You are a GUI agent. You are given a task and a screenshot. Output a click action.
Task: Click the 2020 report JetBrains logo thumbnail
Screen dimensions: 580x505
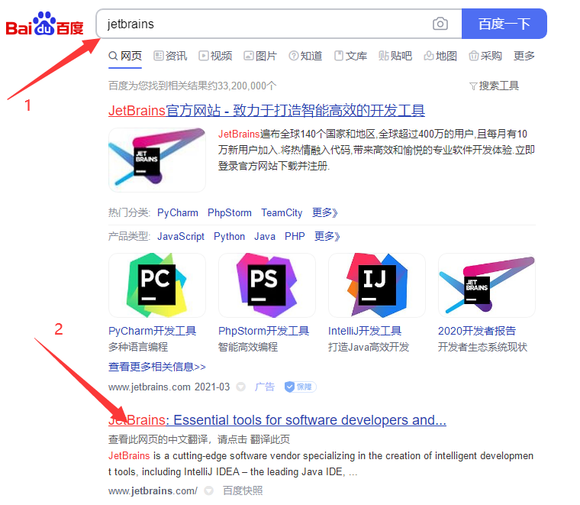pos(486,285)
